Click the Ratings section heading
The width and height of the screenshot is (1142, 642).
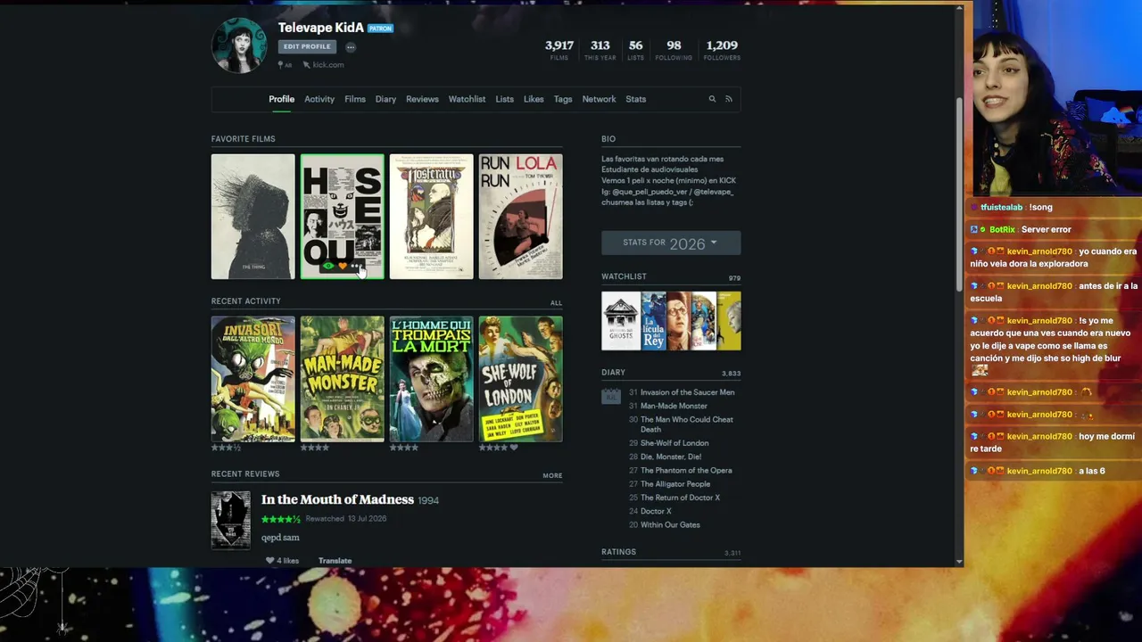click(x=618, y=552)
